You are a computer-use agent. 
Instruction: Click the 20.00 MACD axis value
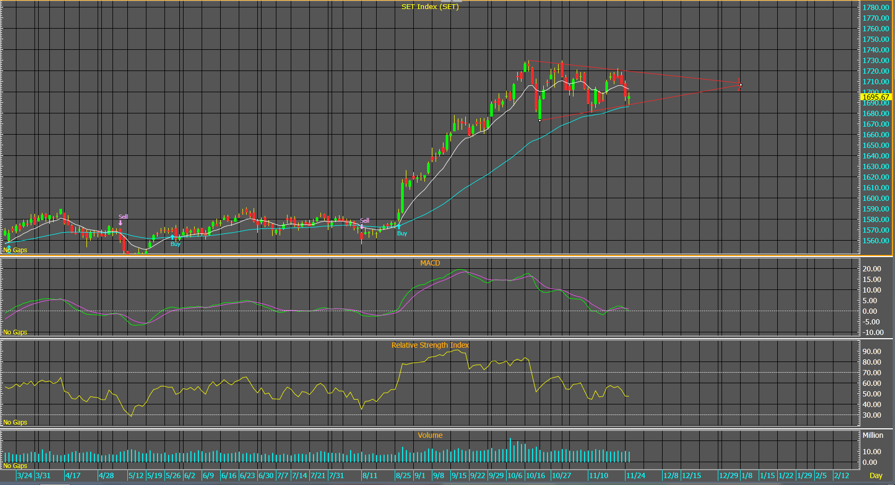872,269
